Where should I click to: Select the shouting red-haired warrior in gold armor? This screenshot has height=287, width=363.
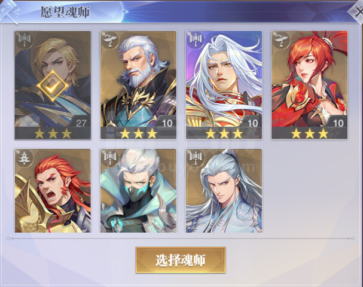pyautogui.click(x=53, y=191)
